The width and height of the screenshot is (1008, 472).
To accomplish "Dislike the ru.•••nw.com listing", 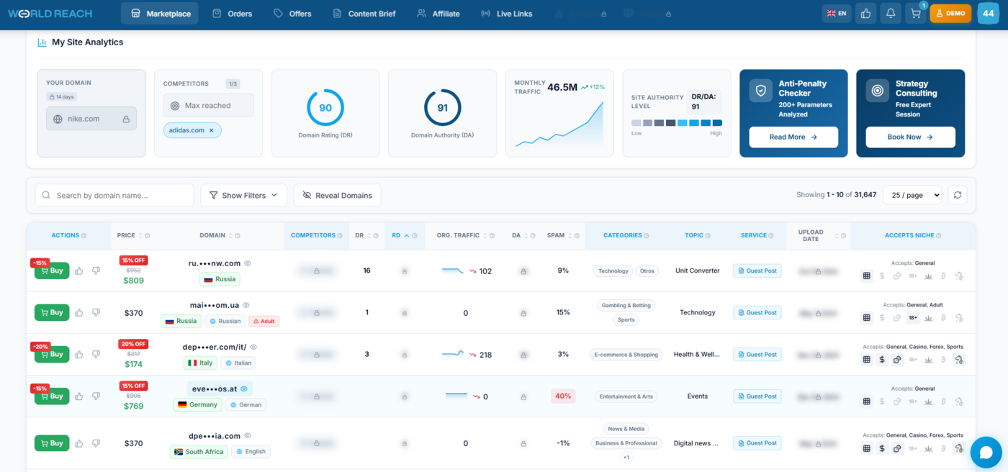I will (96, 271).
